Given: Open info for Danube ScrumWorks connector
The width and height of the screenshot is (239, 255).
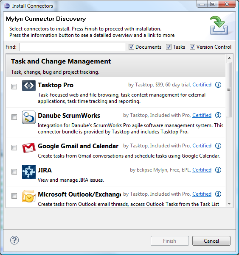Looking at the screenshot, I should click(218, 115).
